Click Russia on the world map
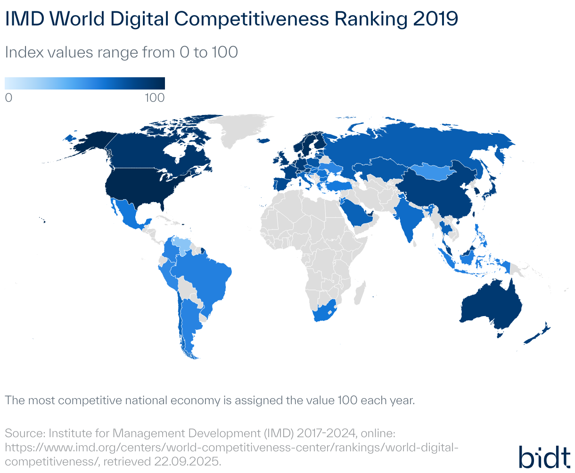Image resolution: width=575 pixels, height=473 pixels. (415, 141)
